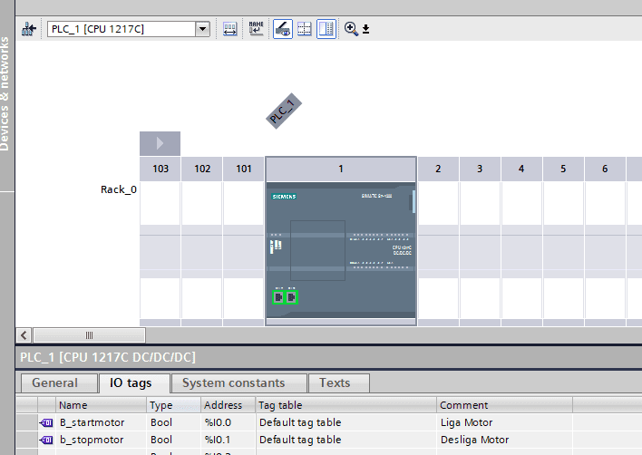Open the PLC_1 [CPU 1217C] device selector
This screenshot has width=642, height=455.
pyautogui.click(x=129, y=29)
